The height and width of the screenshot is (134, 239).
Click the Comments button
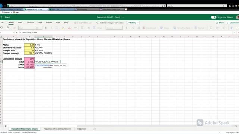tap(233, 23)
